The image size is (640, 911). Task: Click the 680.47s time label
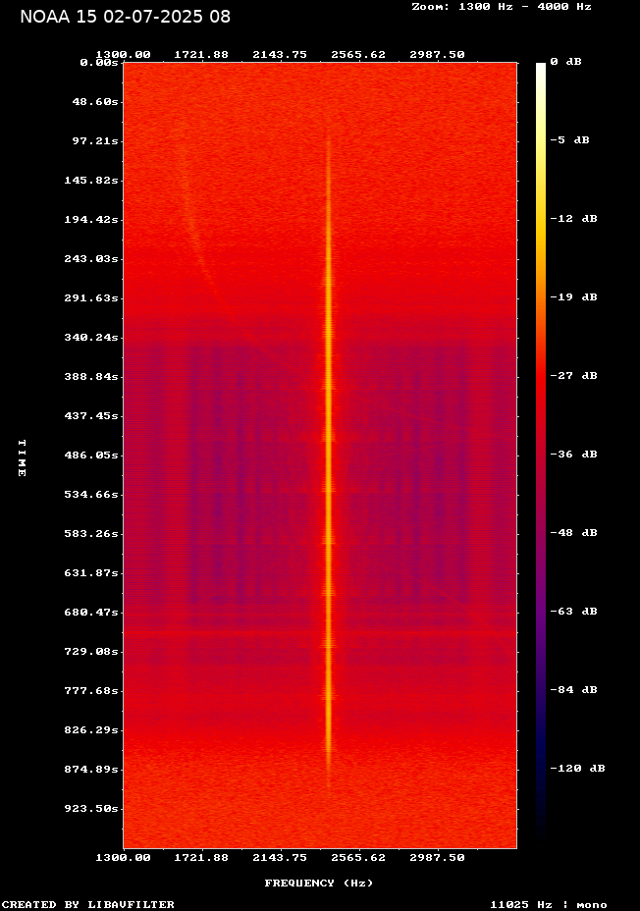tap(91, 613)
